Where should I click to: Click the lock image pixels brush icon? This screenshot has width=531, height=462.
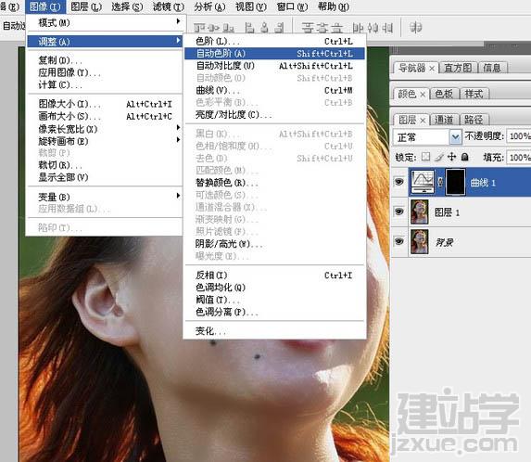tap(439, 157)
